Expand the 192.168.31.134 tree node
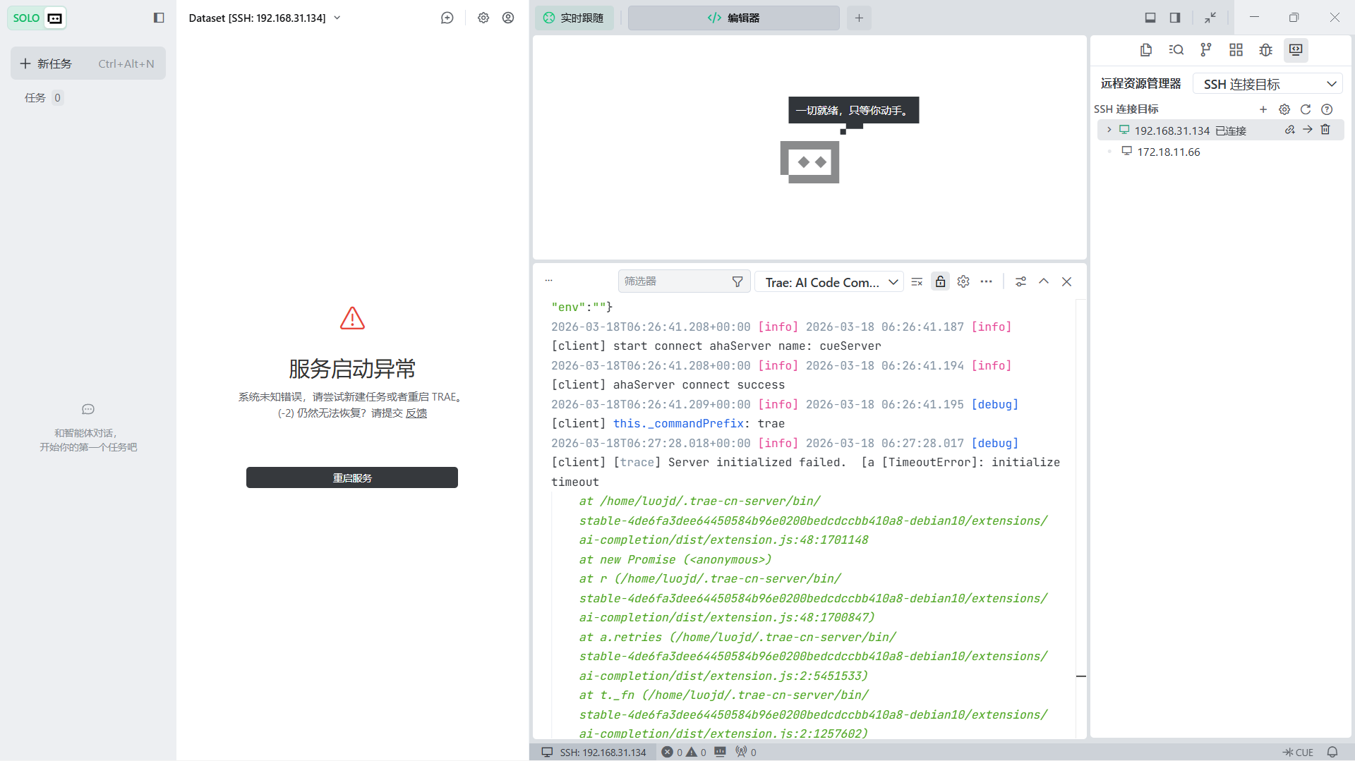This screenshot has height=761, width=1355. tap(1109, 130)
